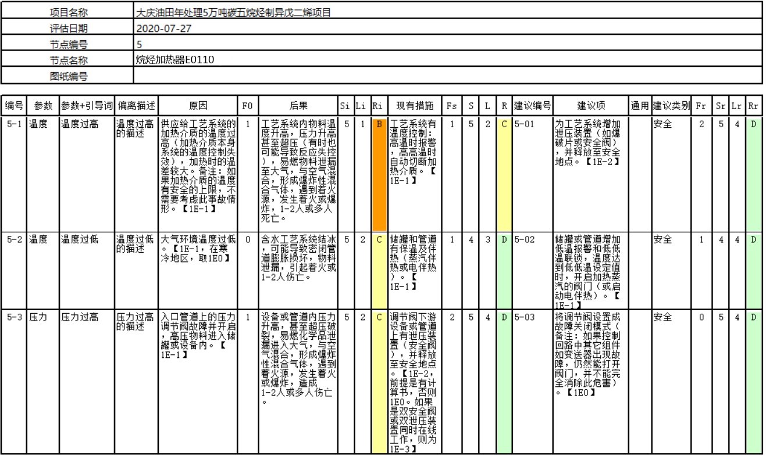Click the 建议类别 column header

click(x=671, y=106)
